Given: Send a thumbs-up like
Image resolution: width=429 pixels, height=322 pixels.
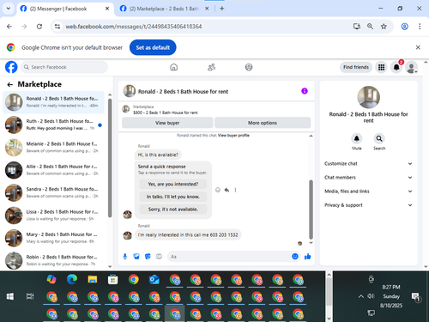Looking at the screenshot, I should pyautogui.click(x=308, y=257).
